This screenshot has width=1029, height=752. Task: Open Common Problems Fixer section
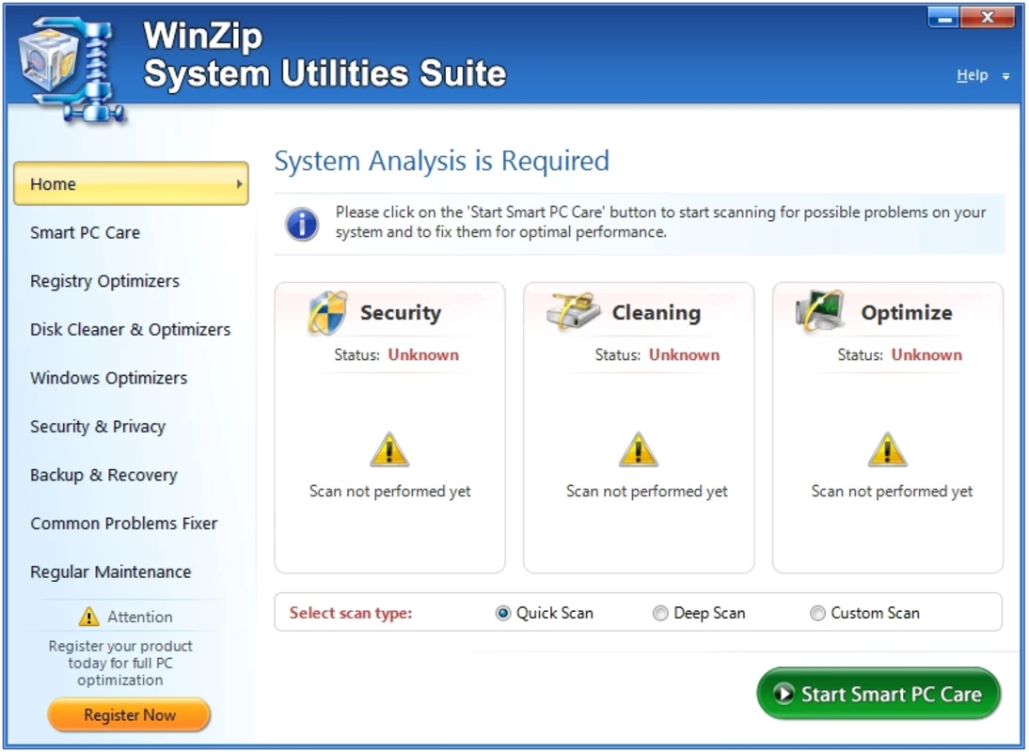[x=124, y=524]
